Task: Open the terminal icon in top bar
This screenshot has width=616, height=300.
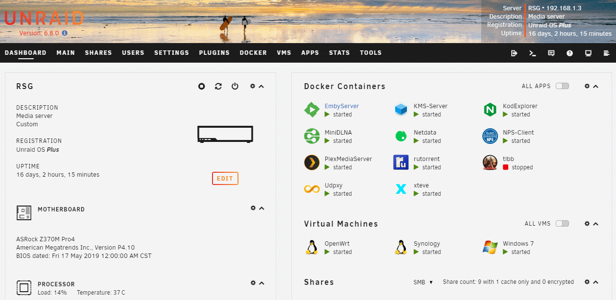Action: (x=533, y=53)
